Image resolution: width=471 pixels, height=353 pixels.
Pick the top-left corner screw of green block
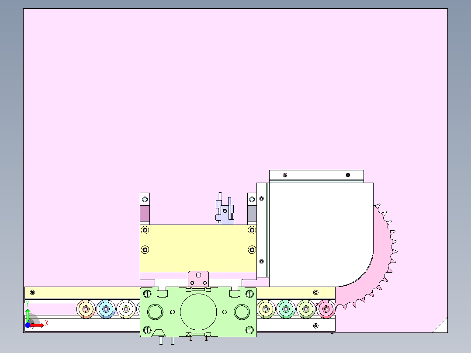(147, 294)
